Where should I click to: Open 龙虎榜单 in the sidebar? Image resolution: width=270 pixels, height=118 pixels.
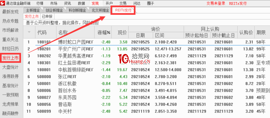(10, 104)
